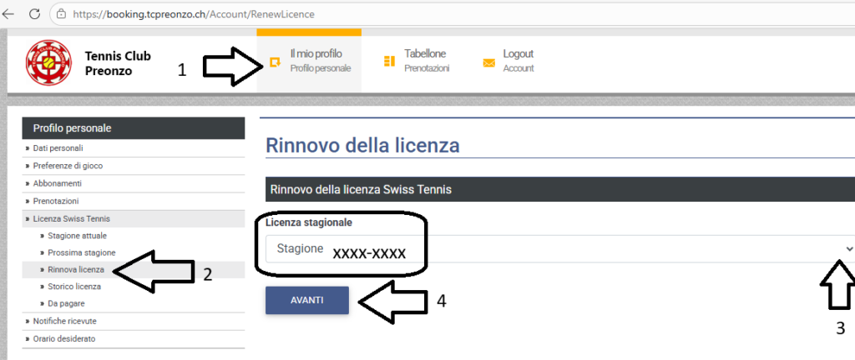Viewport: 855px width, 360px height.
Task: Open Notifiche ricevute link
Action: (x=65, y=321)
